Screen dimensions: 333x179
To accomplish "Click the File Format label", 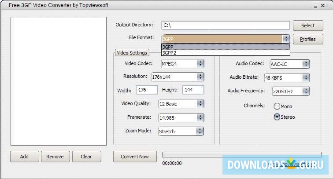I will (141, 37).
